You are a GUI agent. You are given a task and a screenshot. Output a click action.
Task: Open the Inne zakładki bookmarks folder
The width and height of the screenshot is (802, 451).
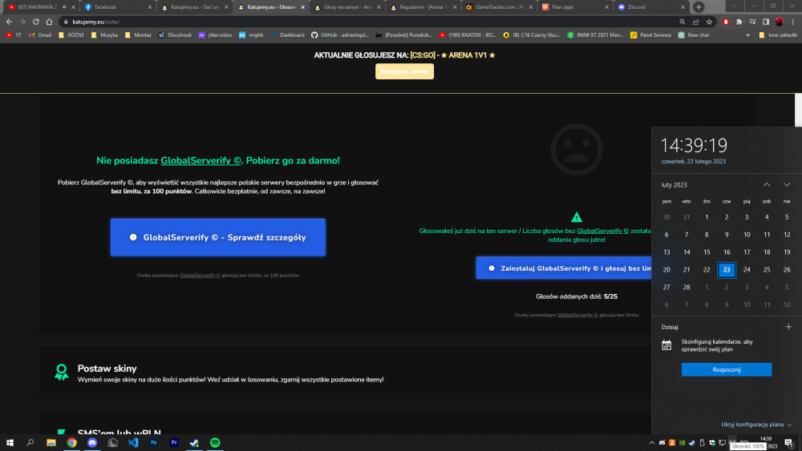coord(778,35)
